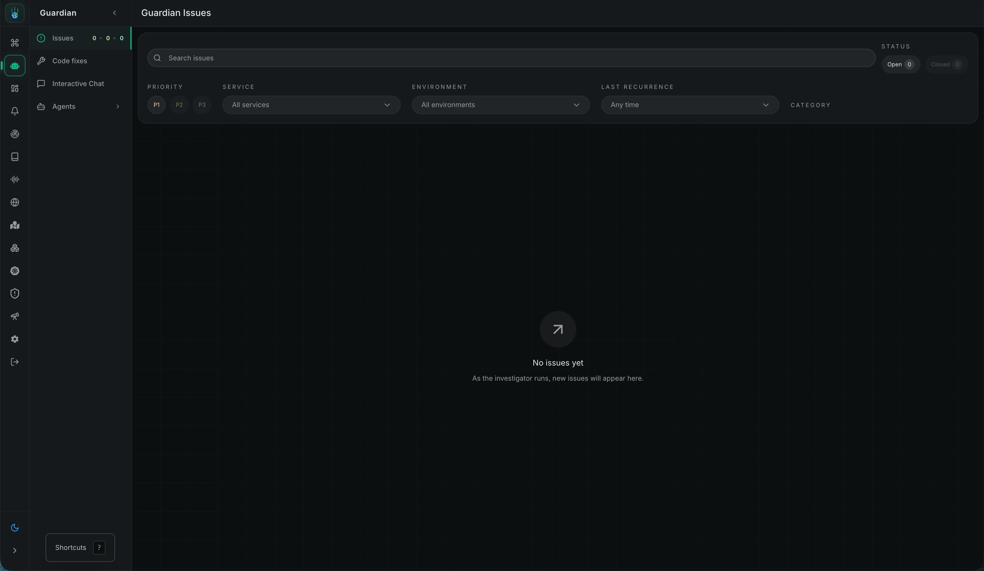Toggle dark mode with the moon icon
Screen dimensions: 984x571
[x=15, y=528]
